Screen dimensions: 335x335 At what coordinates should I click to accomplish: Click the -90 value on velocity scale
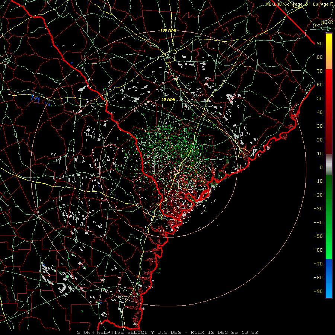click(x=318, y=291)
